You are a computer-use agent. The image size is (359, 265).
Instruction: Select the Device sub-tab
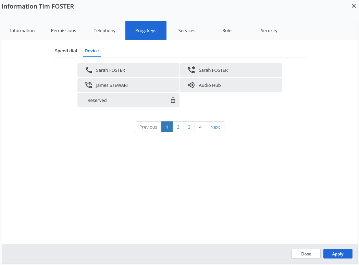pyautogui.click(x=92, y=51)
